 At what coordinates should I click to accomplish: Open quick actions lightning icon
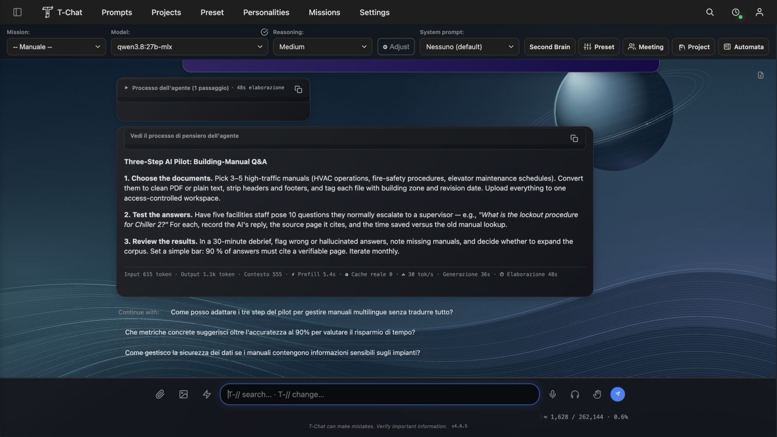[207, 394]
